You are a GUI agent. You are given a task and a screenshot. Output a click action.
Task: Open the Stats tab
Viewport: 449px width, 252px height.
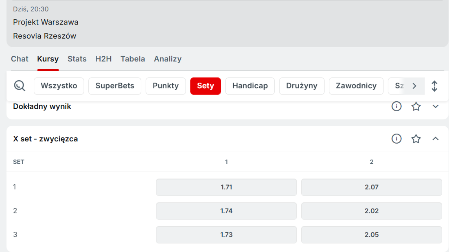point(77,59)
